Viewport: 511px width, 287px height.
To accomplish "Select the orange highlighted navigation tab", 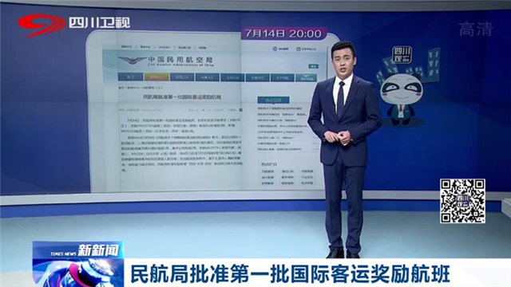I will [x=156, y=77].
